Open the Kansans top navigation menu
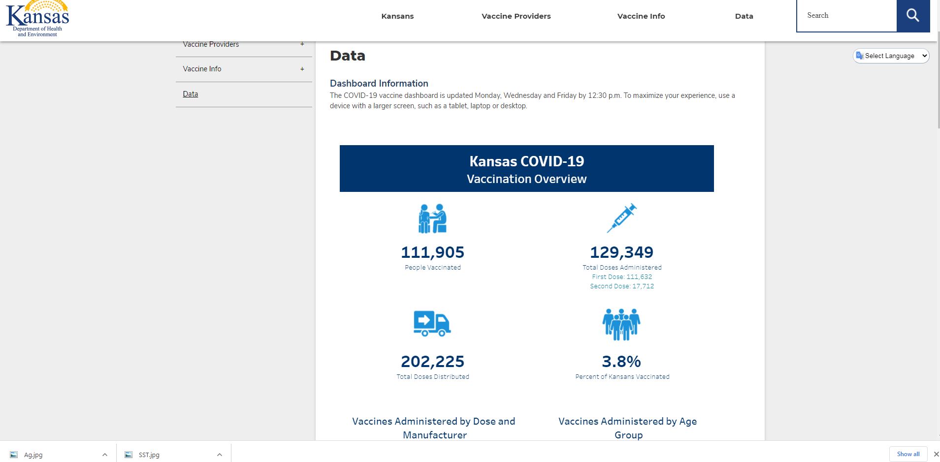Image resolution: width=940 pixels, height=462 pixels. pos(397,16)
